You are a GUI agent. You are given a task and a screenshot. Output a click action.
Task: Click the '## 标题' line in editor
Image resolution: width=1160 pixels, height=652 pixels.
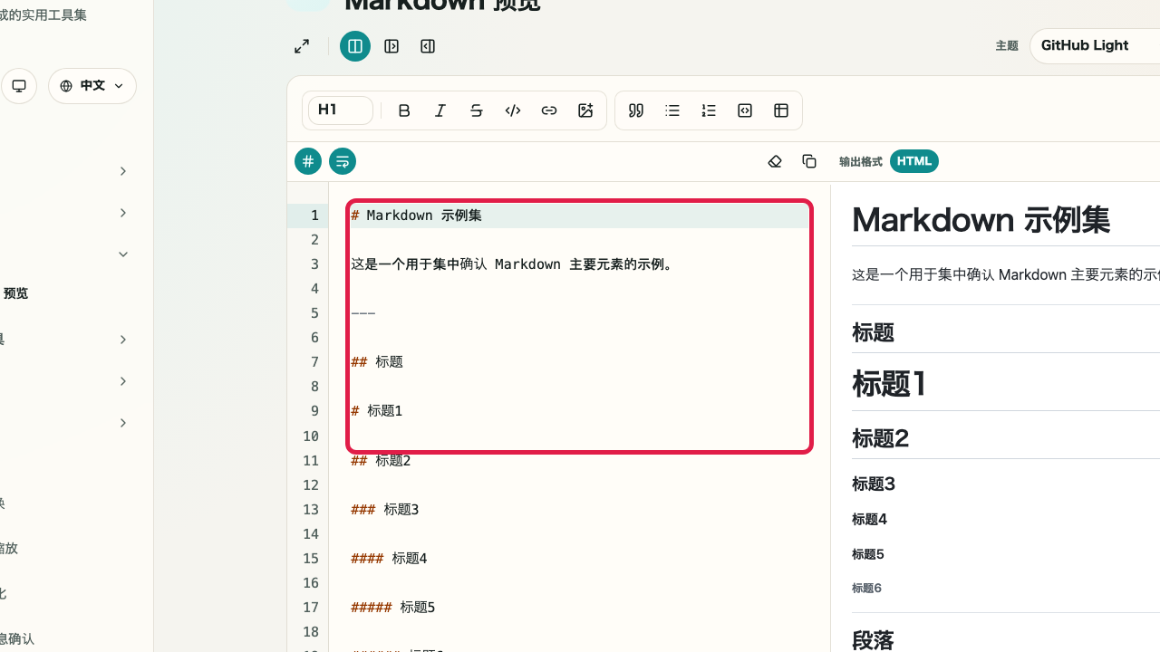point(377,362)
